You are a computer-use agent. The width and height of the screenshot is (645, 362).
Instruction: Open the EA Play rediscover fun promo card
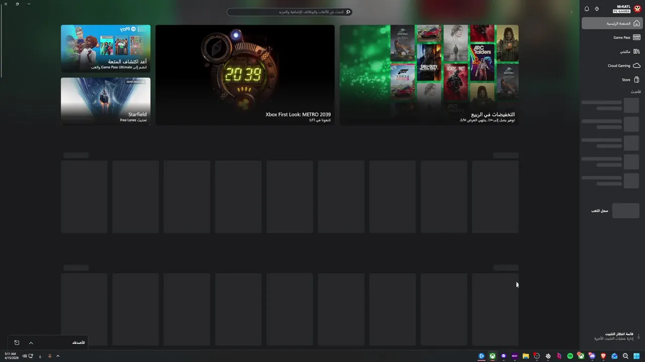(106, 48)
